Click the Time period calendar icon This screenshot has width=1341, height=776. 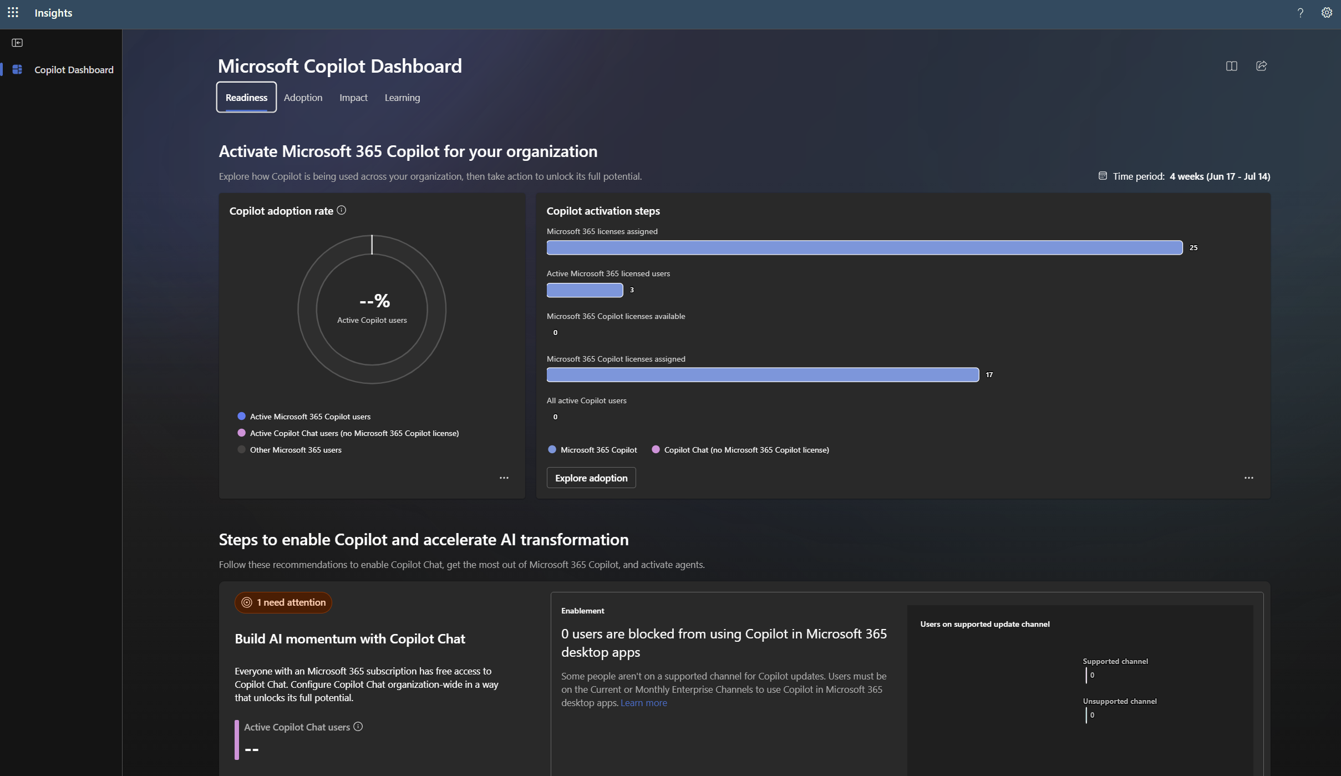pos(1103,176)
